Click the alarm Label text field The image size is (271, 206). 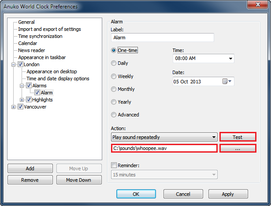point(162,38)
